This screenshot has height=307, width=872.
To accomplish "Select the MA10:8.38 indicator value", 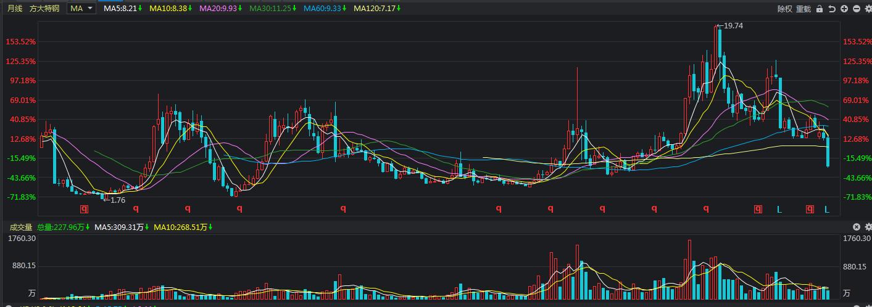I will click(x=171, y=9).
